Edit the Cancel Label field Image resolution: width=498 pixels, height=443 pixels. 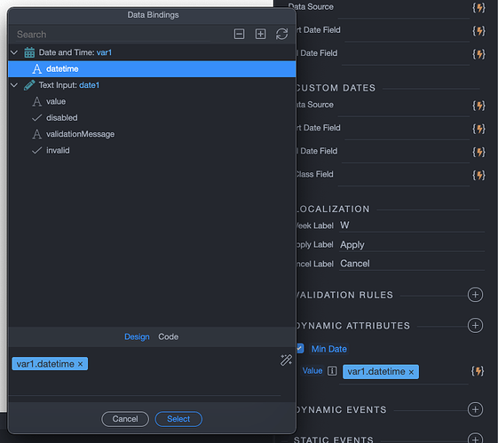click(412, 264)
